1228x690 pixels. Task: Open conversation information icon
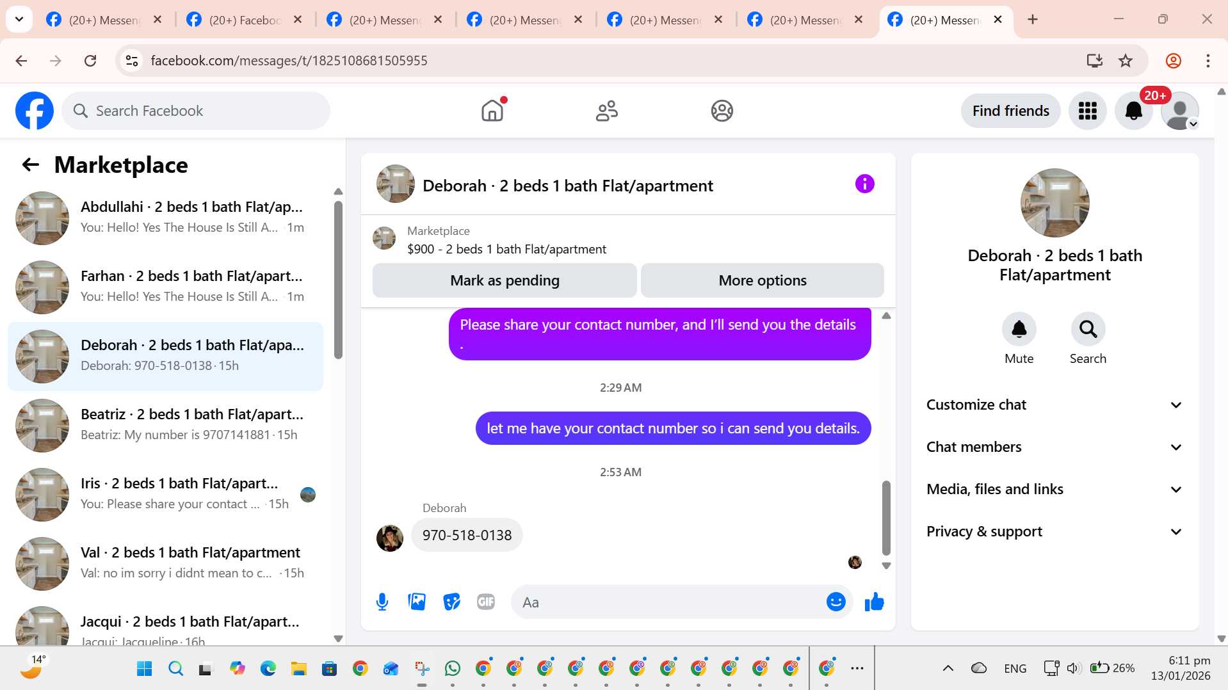(x=864, y=184)
